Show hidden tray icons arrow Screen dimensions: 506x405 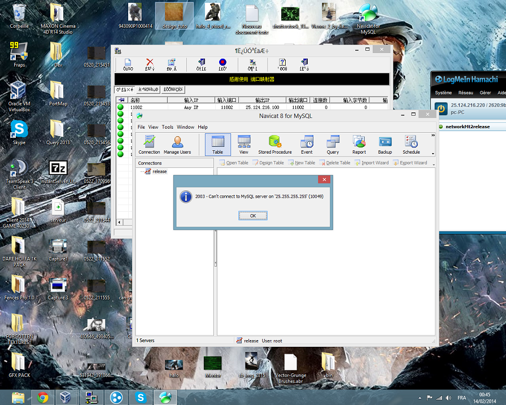tap(420, 398)
